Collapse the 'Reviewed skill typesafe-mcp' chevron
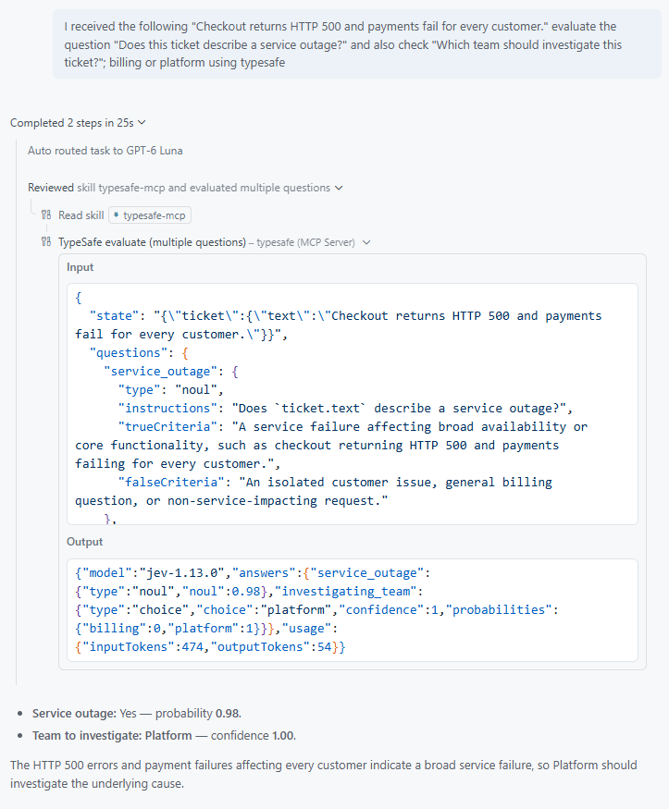The width and height of the screenshot is (669, 809). click(x=339, y=188)
